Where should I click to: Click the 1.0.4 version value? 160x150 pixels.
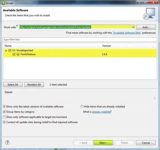(x=105, y=54)
